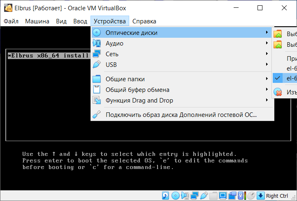Click the grey shared folders status bar icon
This screenshot has height=201, width=297.
click(x=213, y=196)
